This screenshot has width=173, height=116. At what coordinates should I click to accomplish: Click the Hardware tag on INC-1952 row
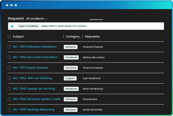click(x=71, y=57)
